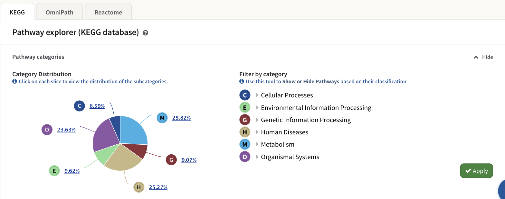The image size is (505, 199).
Task: Open the 25.27% percentage link
Action: click(158, 187)
